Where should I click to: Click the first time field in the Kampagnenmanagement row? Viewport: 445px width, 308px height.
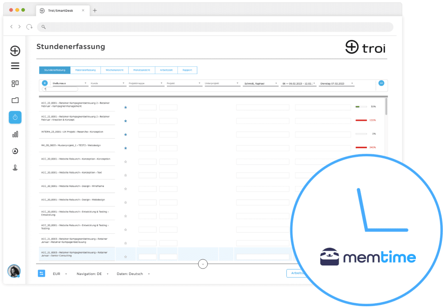coord(147,108)
